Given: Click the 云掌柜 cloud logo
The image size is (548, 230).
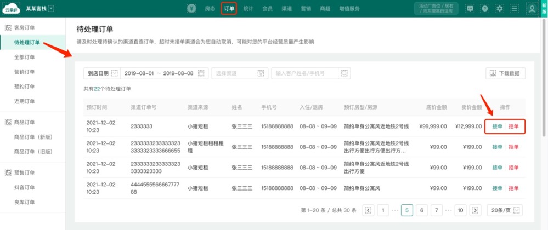Looking at the screenshot, I should click(x=11, y=8).
